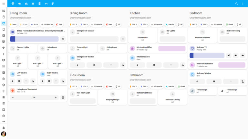Image resolution: width=248 pixels, height=139 pixels.
Task: Click the Bedroom TV mute icon
Action: pos(229,55)
